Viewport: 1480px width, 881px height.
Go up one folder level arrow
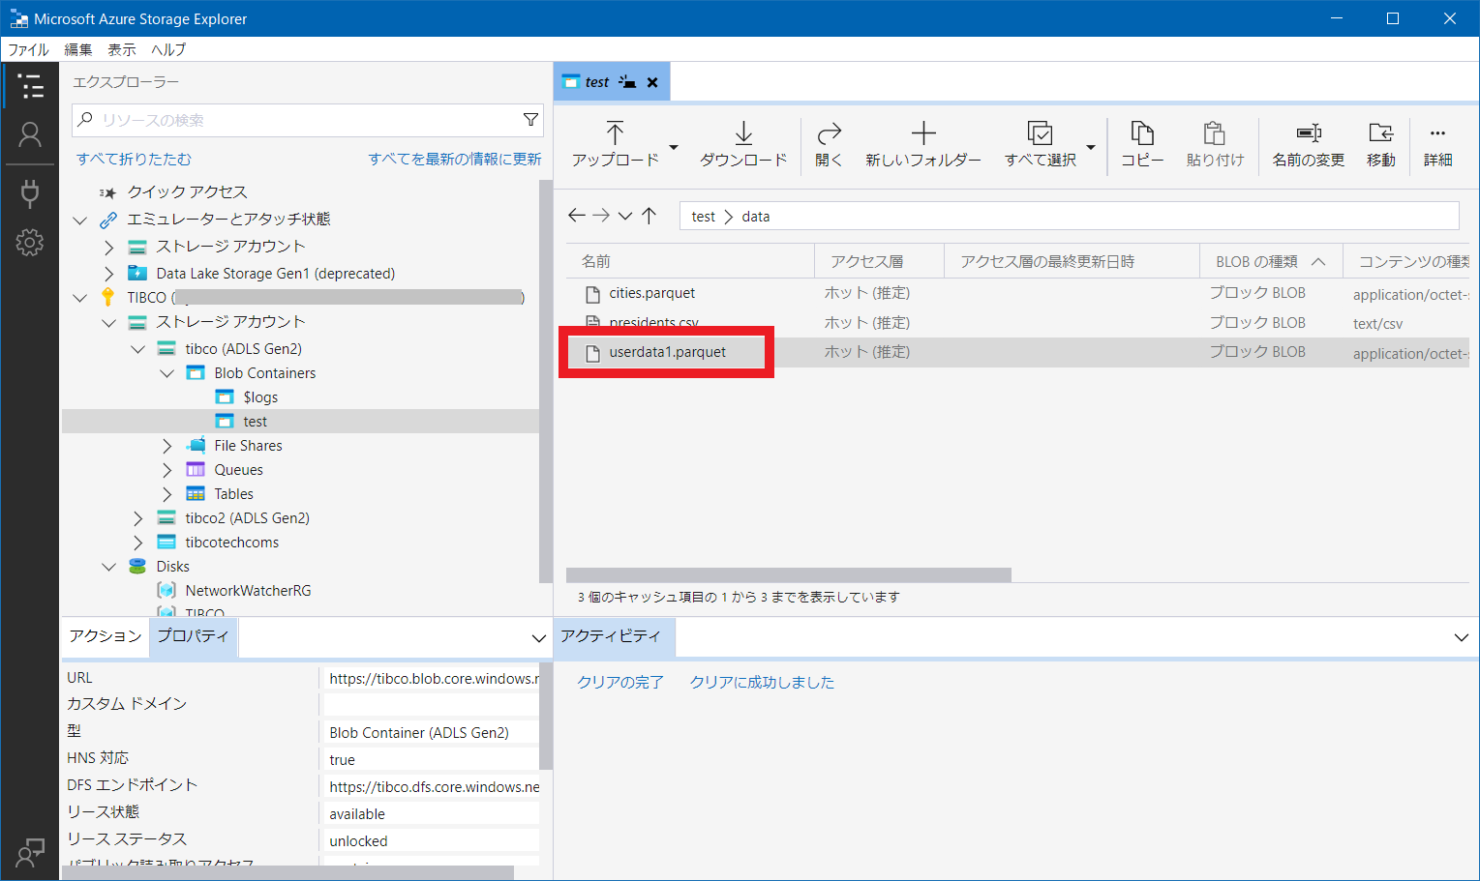649,216
